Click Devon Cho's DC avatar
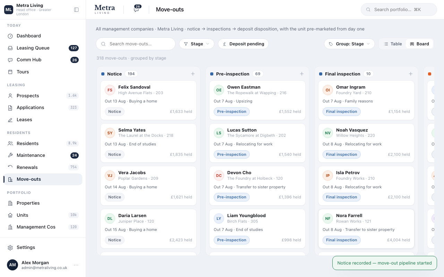 [219, 176]
